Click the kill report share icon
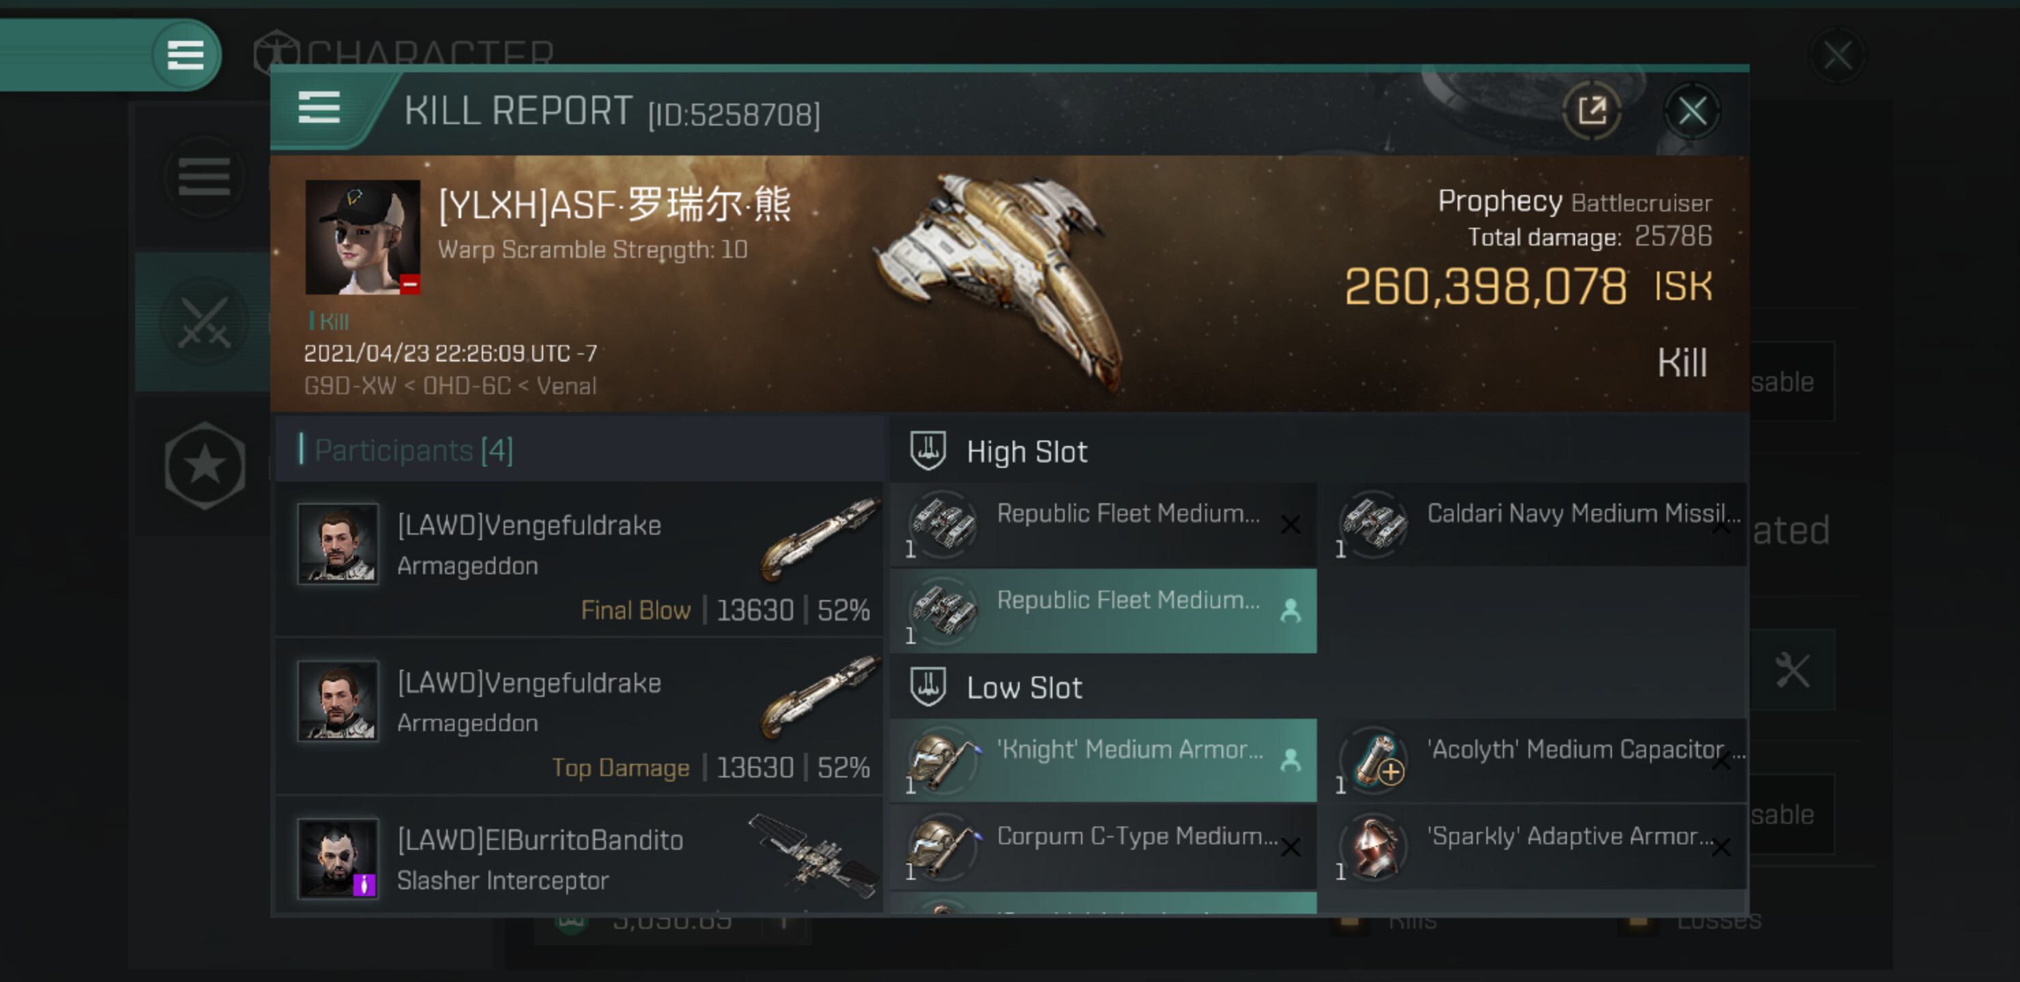This screenshot has width=2020, height=982. pyautogui.click(x=1591, y=110)
